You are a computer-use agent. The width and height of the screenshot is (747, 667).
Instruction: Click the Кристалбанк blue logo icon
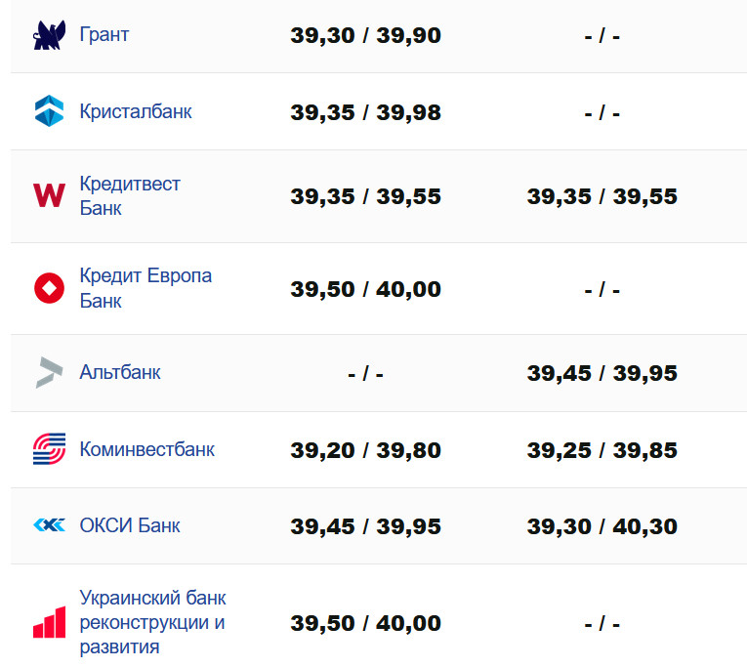49,111
